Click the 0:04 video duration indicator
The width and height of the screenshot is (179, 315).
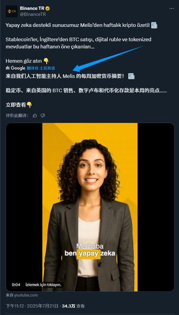pyautogui.click(x=16, y=285)
